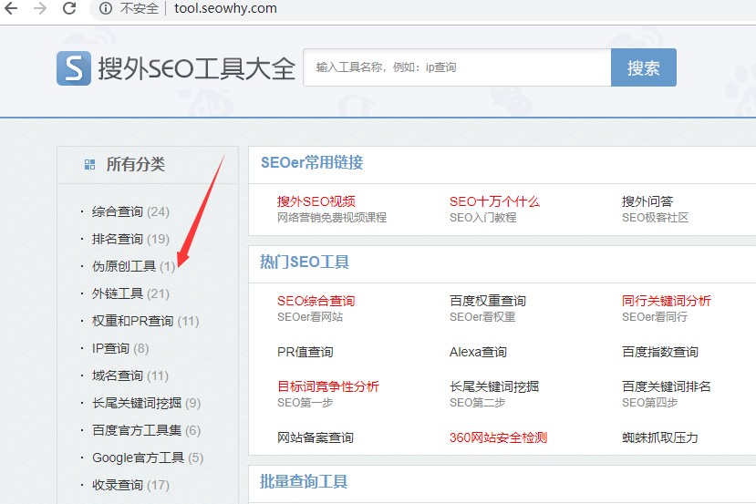Open the PR值查询 tool

pos(306,352)
